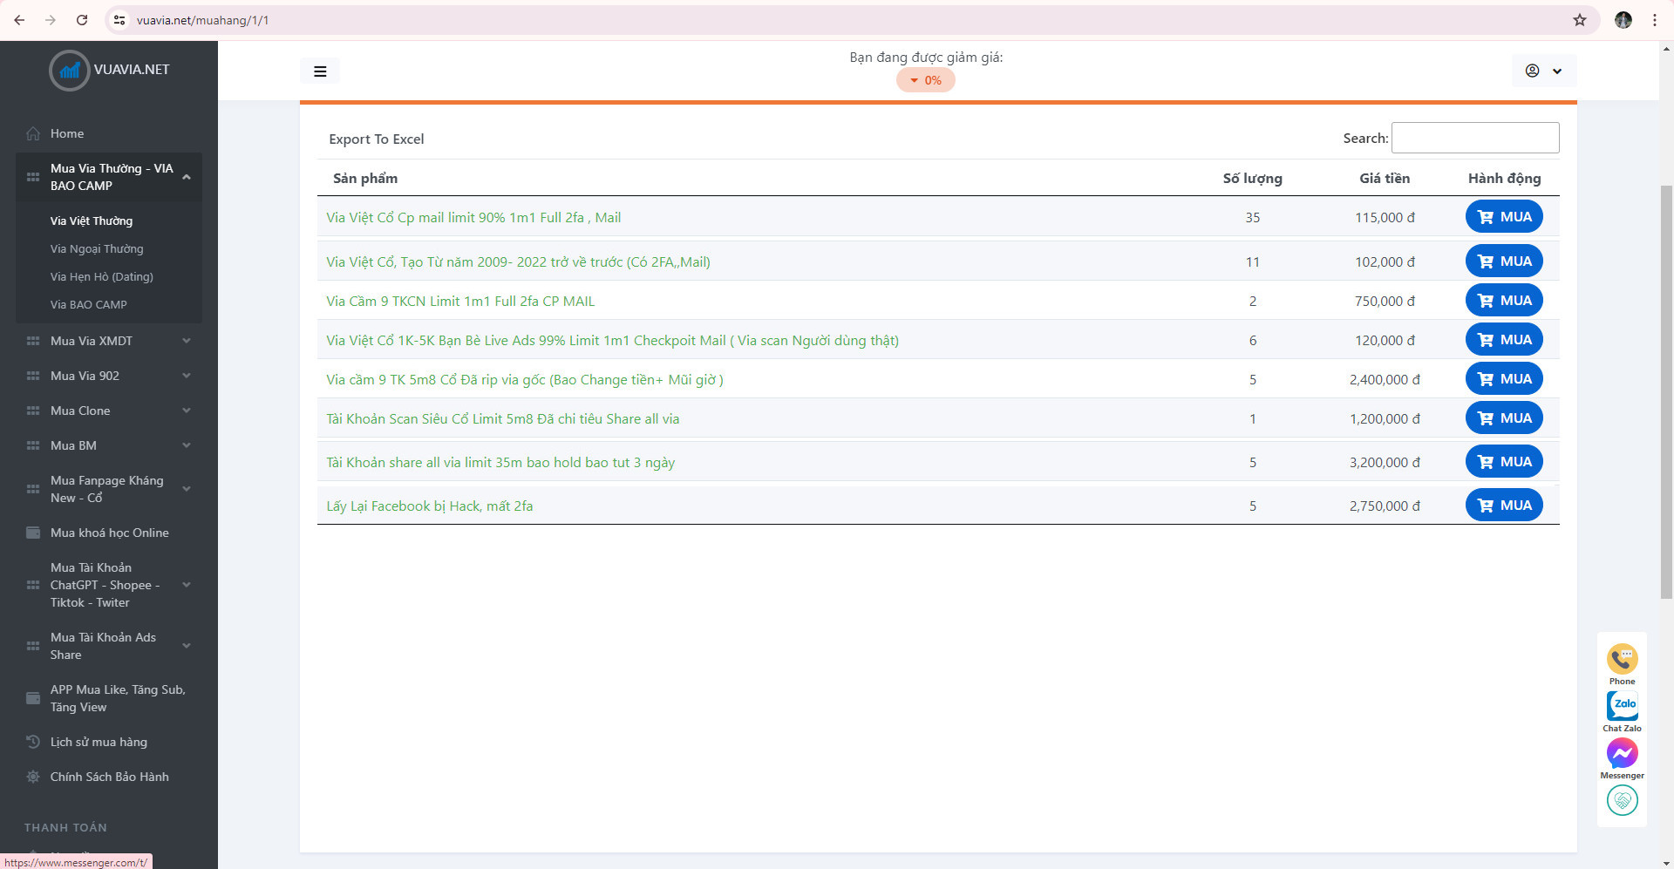Sort by Giá tiền column header

click(1384, 179)
